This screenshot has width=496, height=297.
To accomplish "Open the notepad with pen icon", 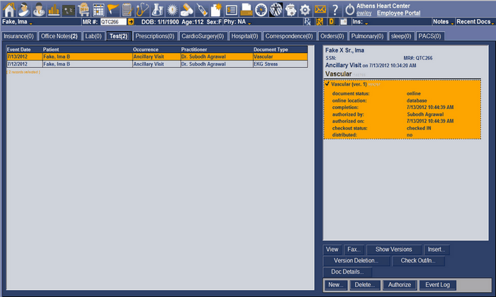I will coord(127,10).
